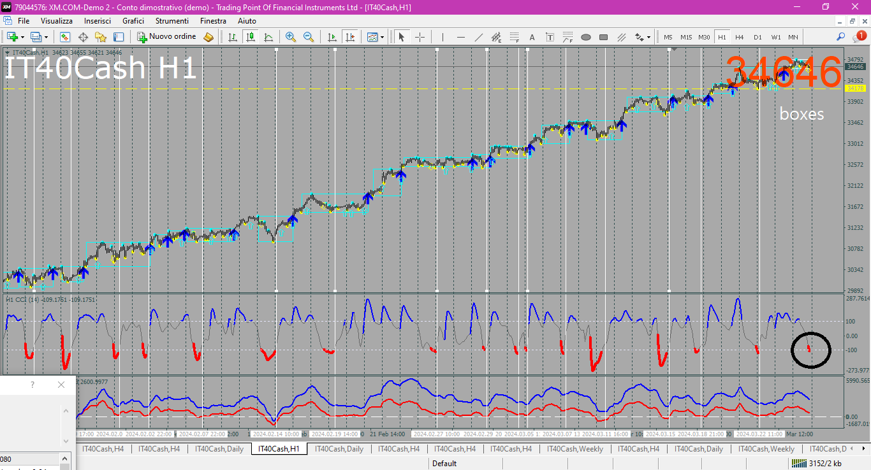Set timeframe to M15
Screen dimensions: 871x470
pos(686,37)
